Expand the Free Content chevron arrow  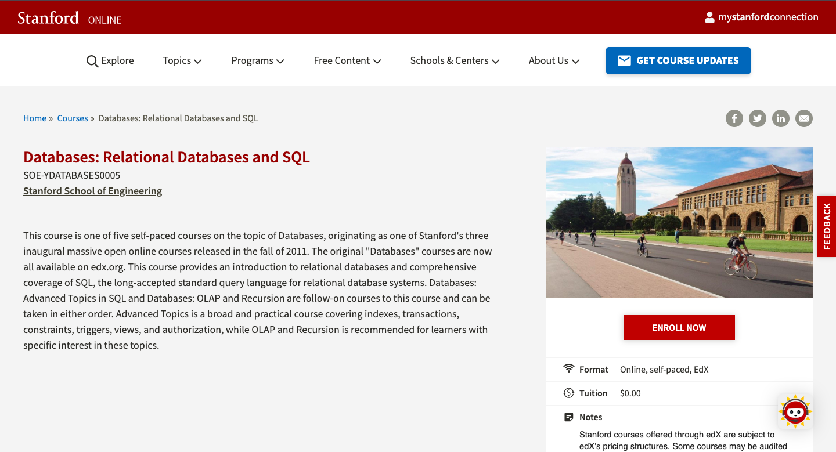click(377, 61)
